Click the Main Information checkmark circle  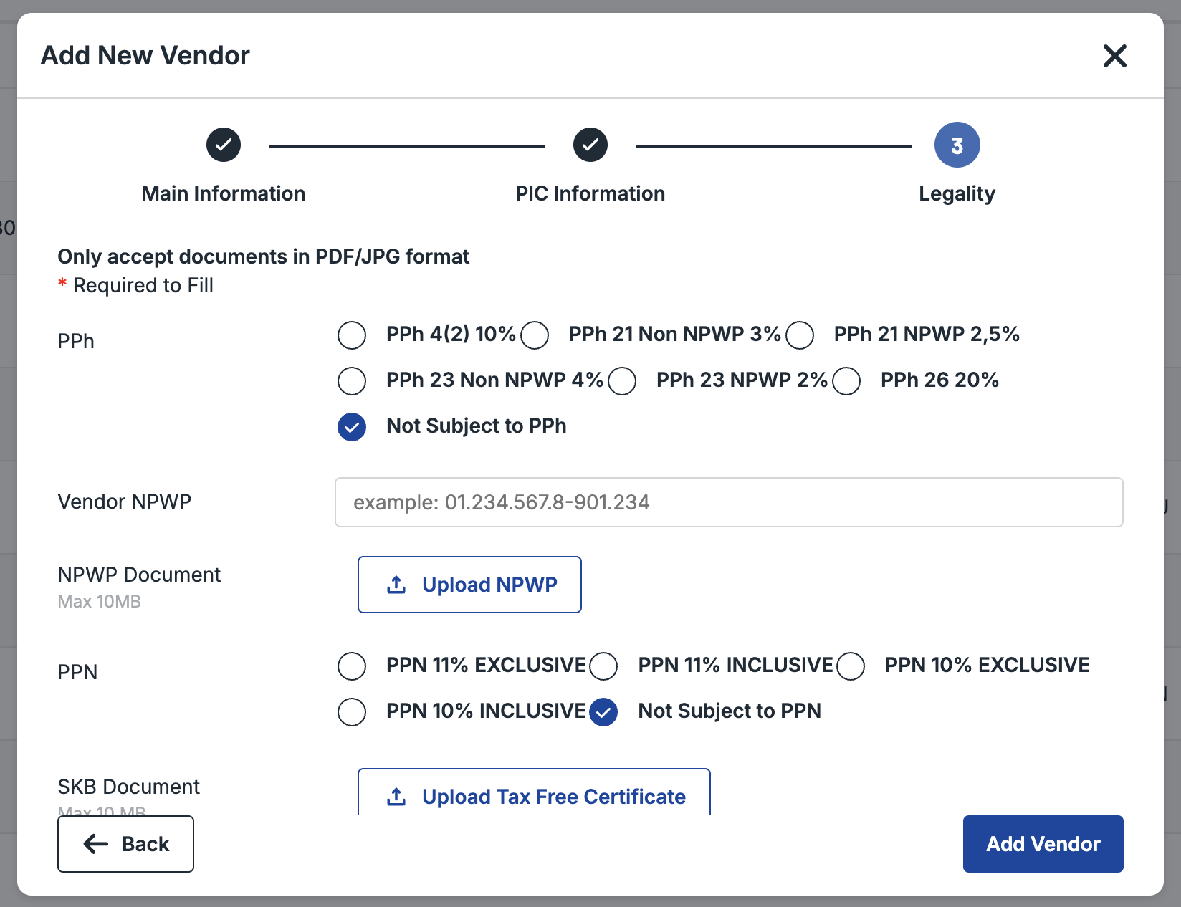tap(223, 144)
